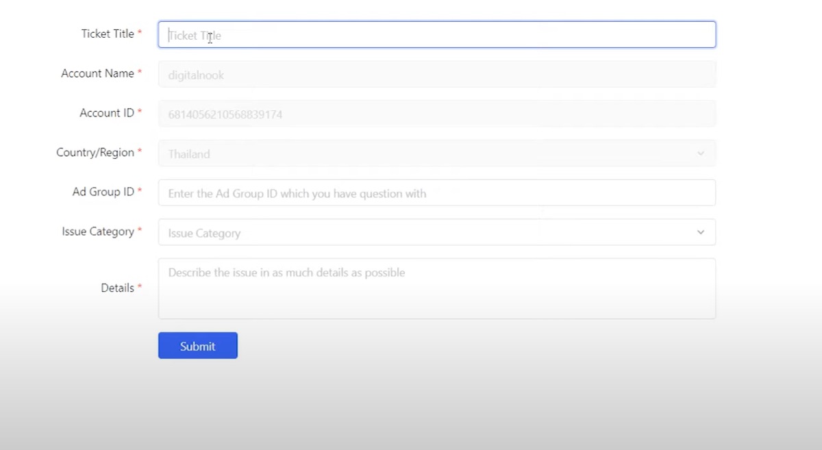
Task: Click into the Ad Group ID field
Action: tap(437, 193)
